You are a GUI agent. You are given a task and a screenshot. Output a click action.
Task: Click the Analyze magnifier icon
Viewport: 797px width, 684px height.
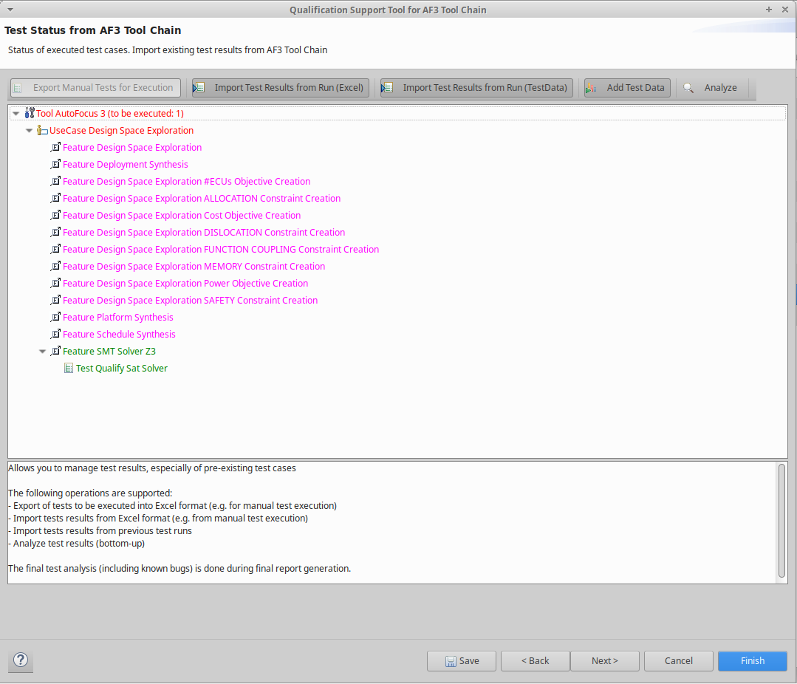point(688,88)
